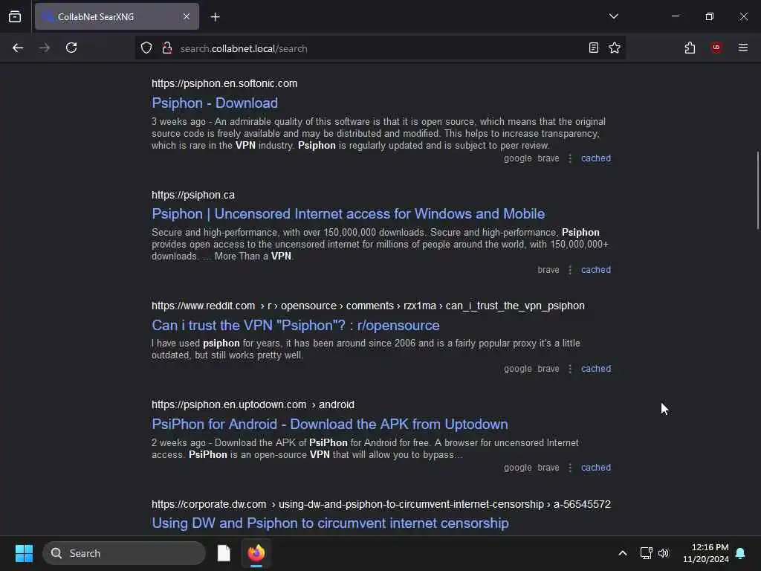Click 'google' engine label on softonic result
Screen dimensions: 761x571
518,158
